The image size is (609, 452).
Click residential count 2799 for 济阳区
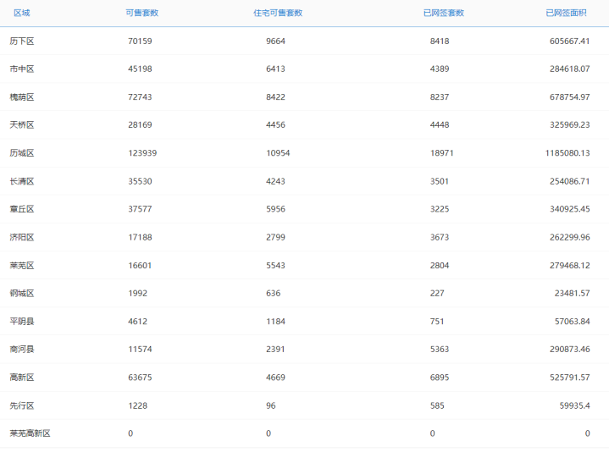[276, 238]
